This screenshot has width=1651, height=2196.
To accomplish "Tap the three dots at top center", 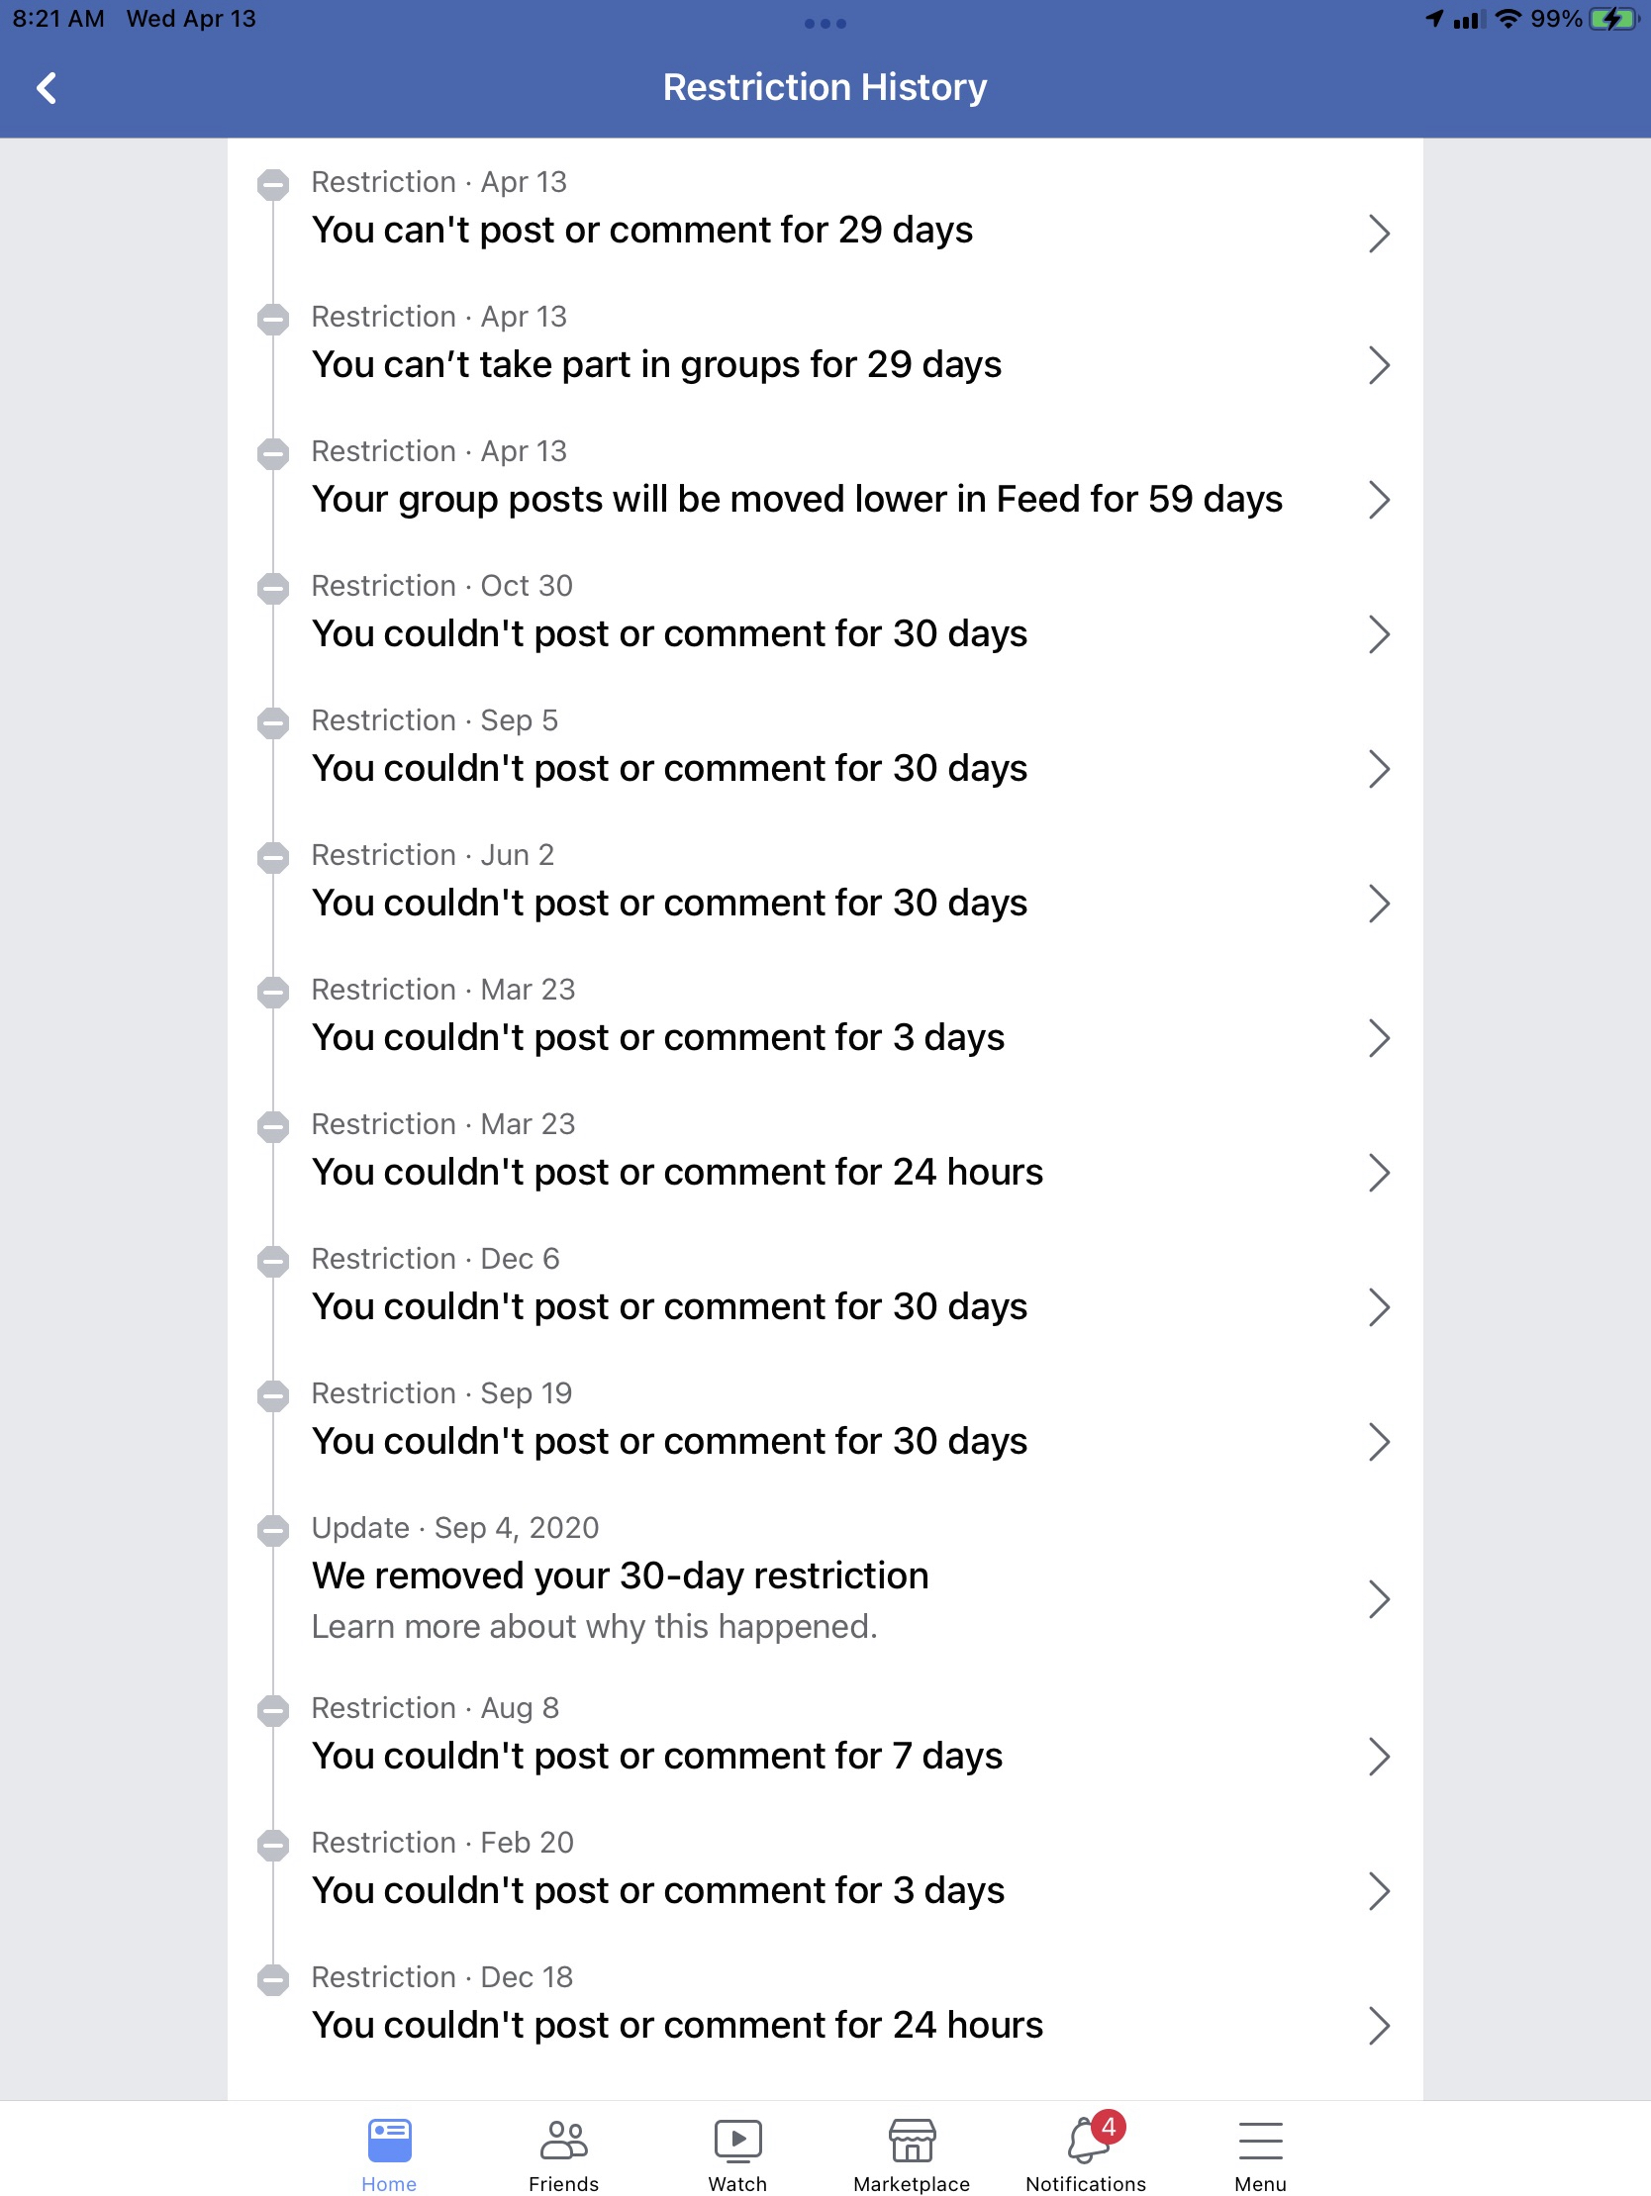I will point(825,23).
